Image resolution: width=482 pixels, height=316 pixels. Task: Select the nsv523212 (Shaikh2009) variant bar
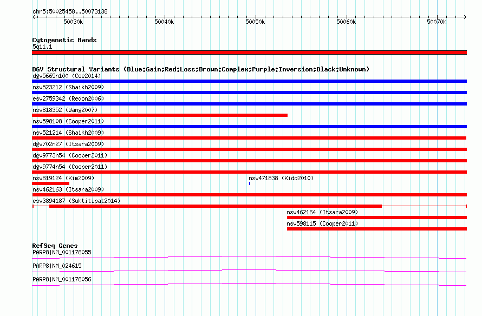[249, 93]
